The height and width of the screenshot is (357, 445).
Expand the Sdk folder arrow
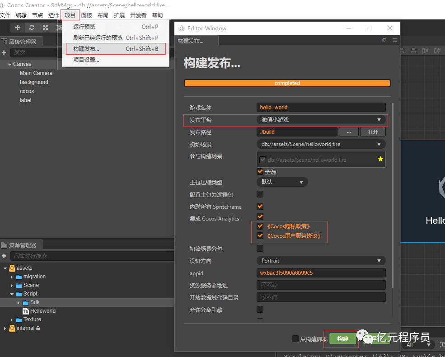point(19,303)
